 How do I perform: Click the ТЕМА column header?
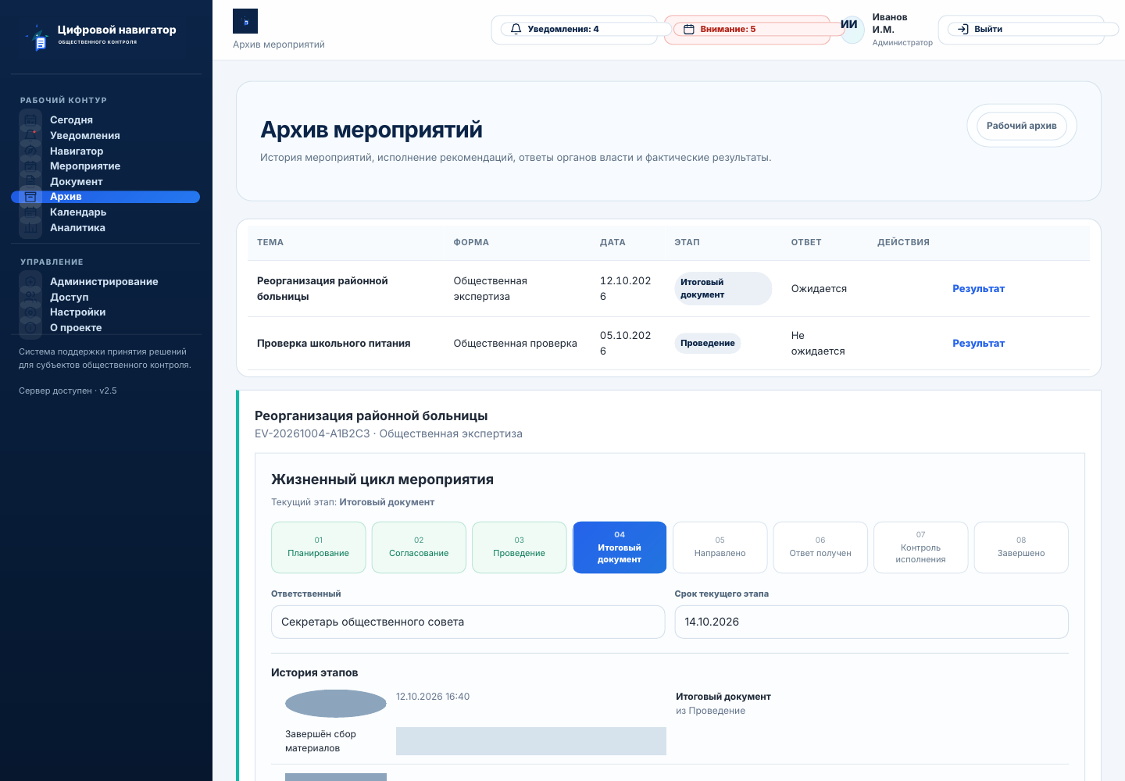(270, 242)
